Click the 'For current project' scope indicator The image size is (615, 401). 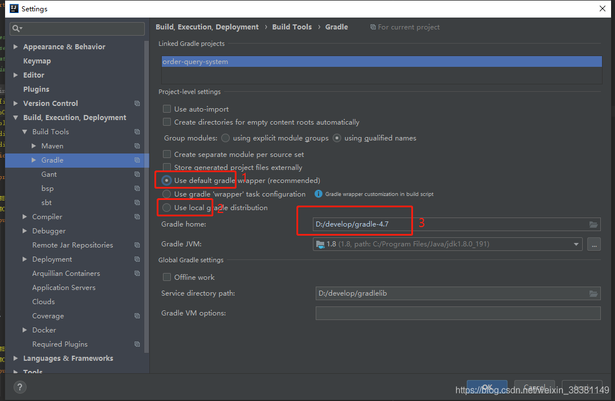pyautogui.click(x=405, y=27)
